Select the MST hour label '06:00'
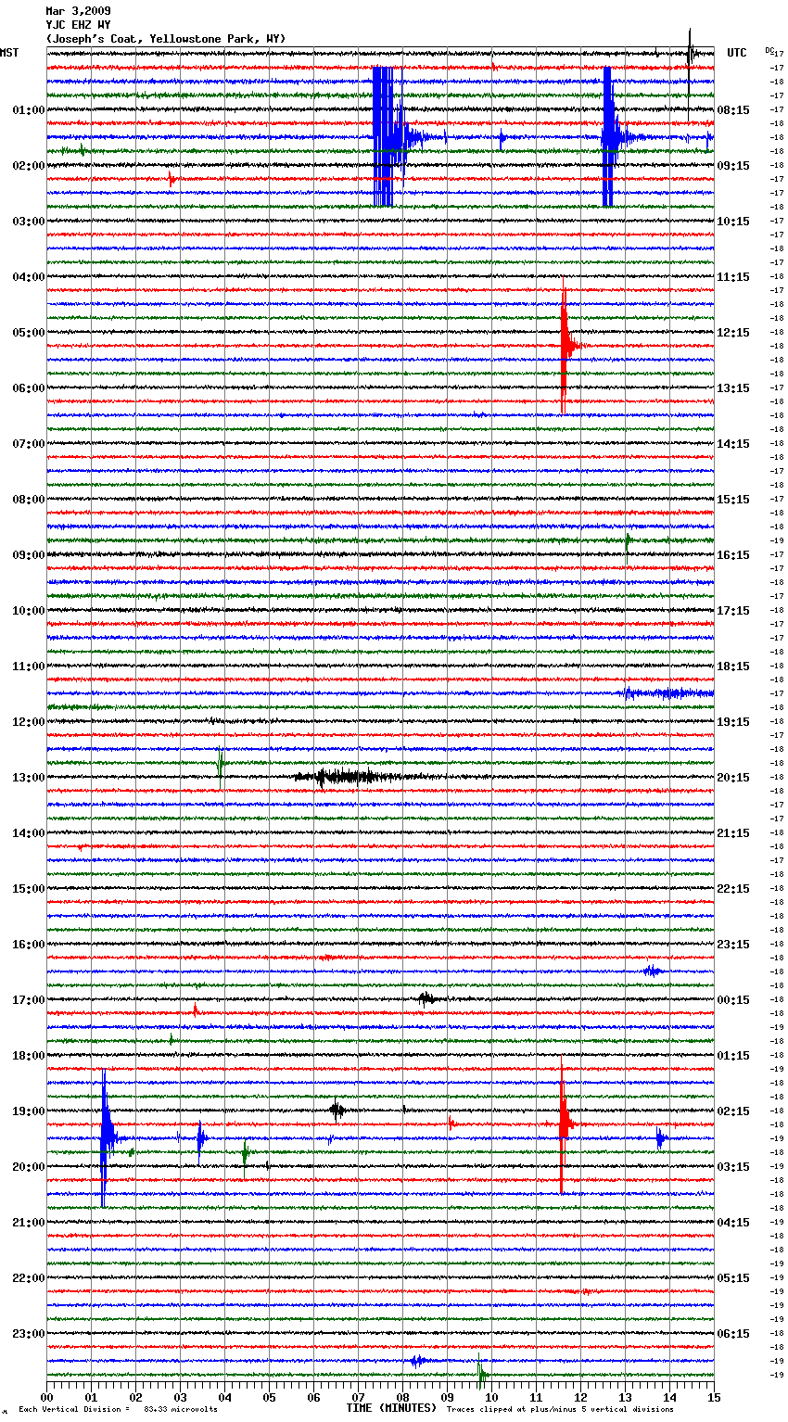788x1422 pixels. [29, 388]
